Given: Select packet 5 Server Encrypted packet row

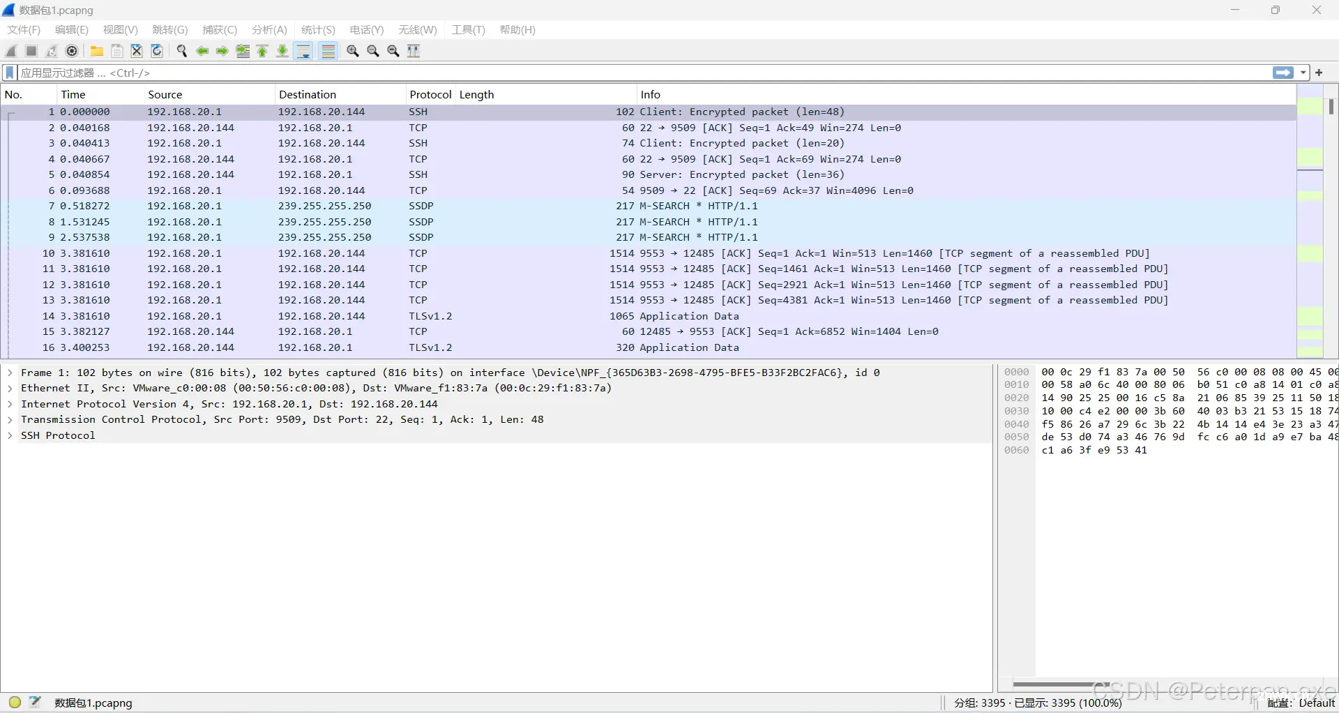Looking at the screenshot, I should click(649, 175).
